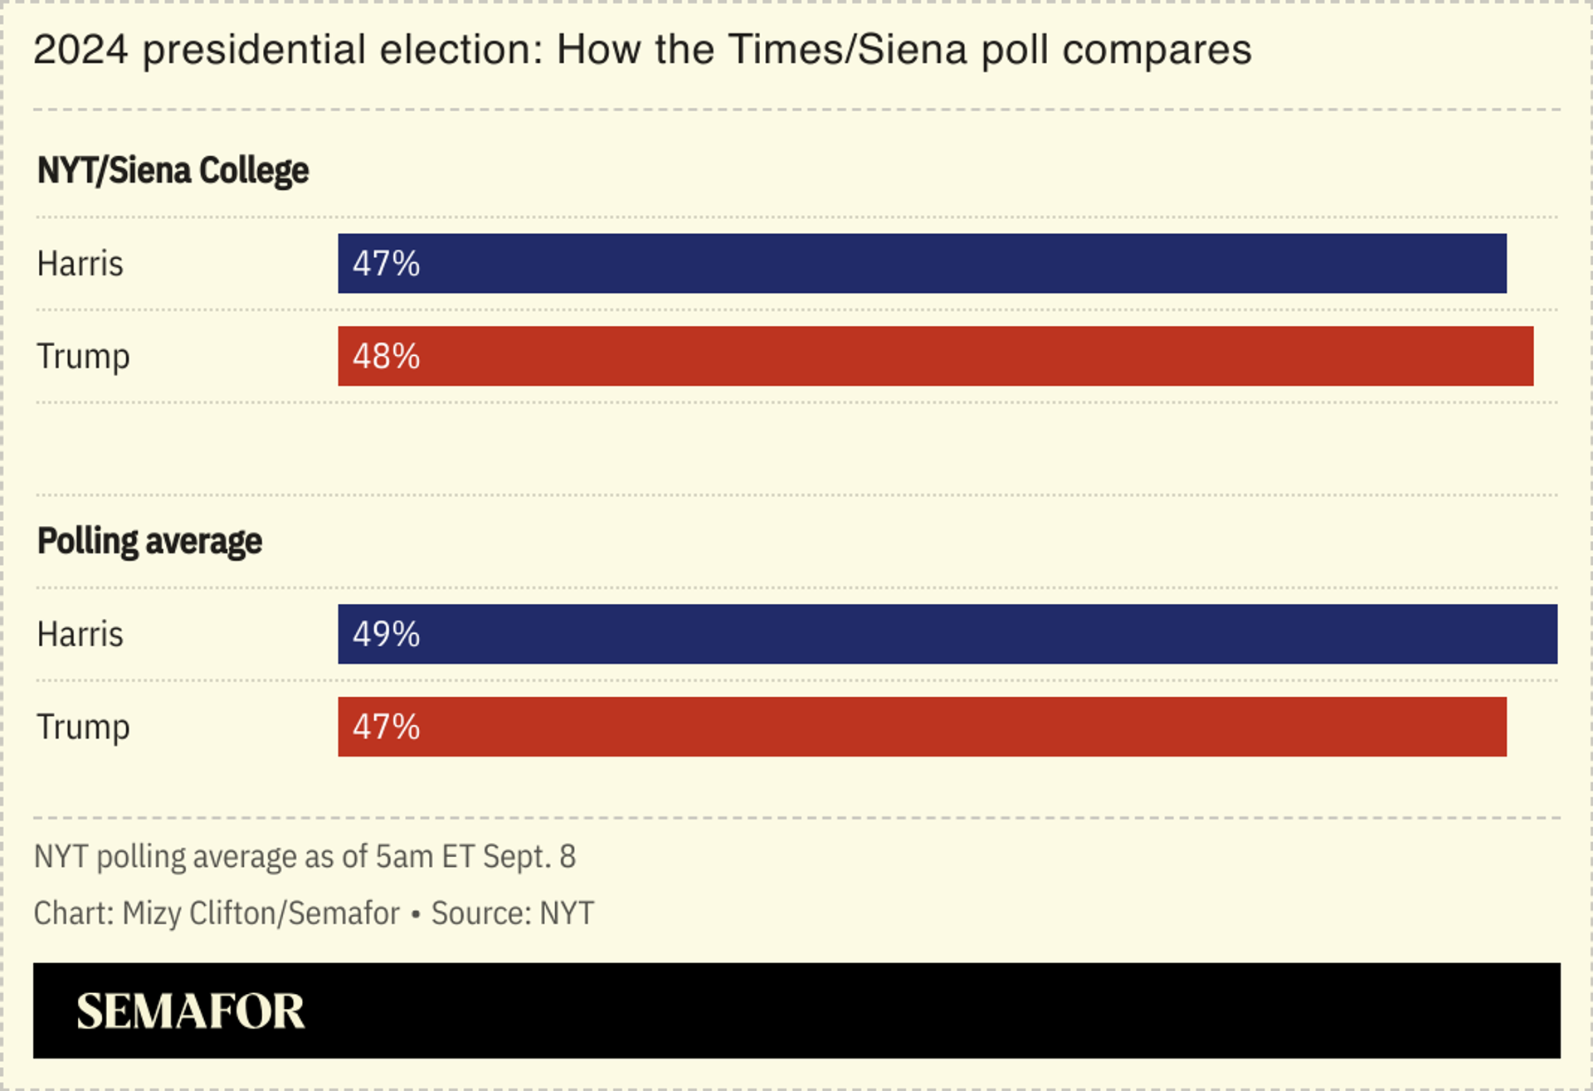Click the 47% value on Trump average bar

point(386,728)
